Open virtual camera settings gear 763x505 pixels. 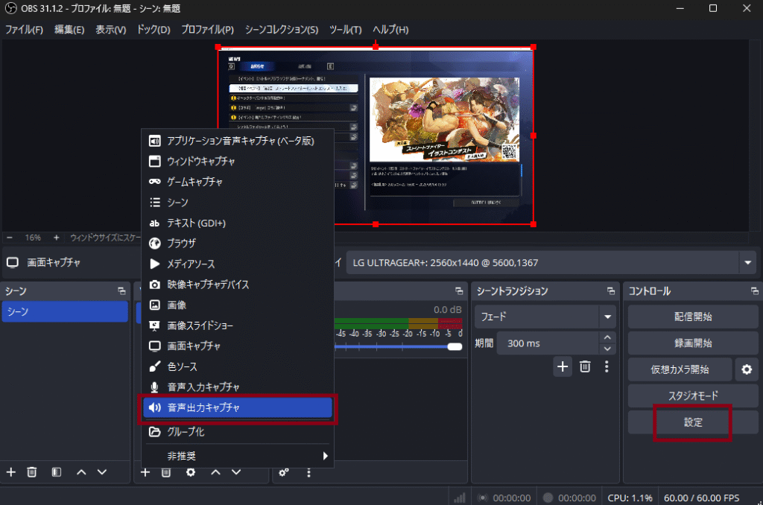pyautogui.click(x=747, y=369)
